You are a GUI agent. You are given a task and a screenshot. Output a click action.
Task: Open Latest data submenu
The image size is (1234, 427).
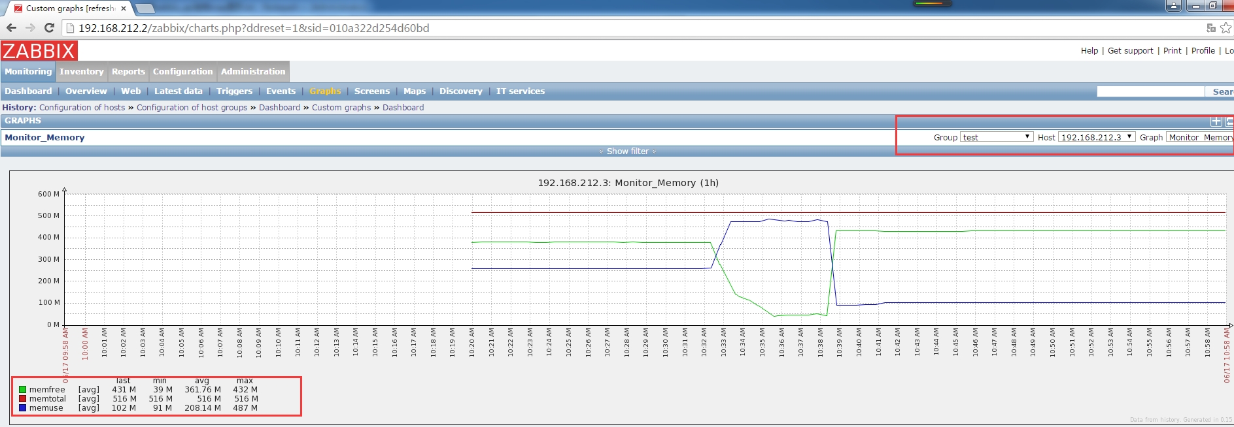(x=178, y=91)
